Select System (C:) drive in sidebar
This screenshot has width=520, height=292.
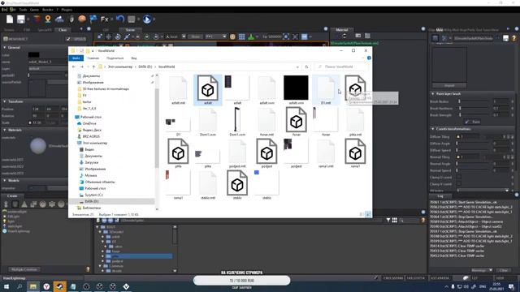click(94, 195)
